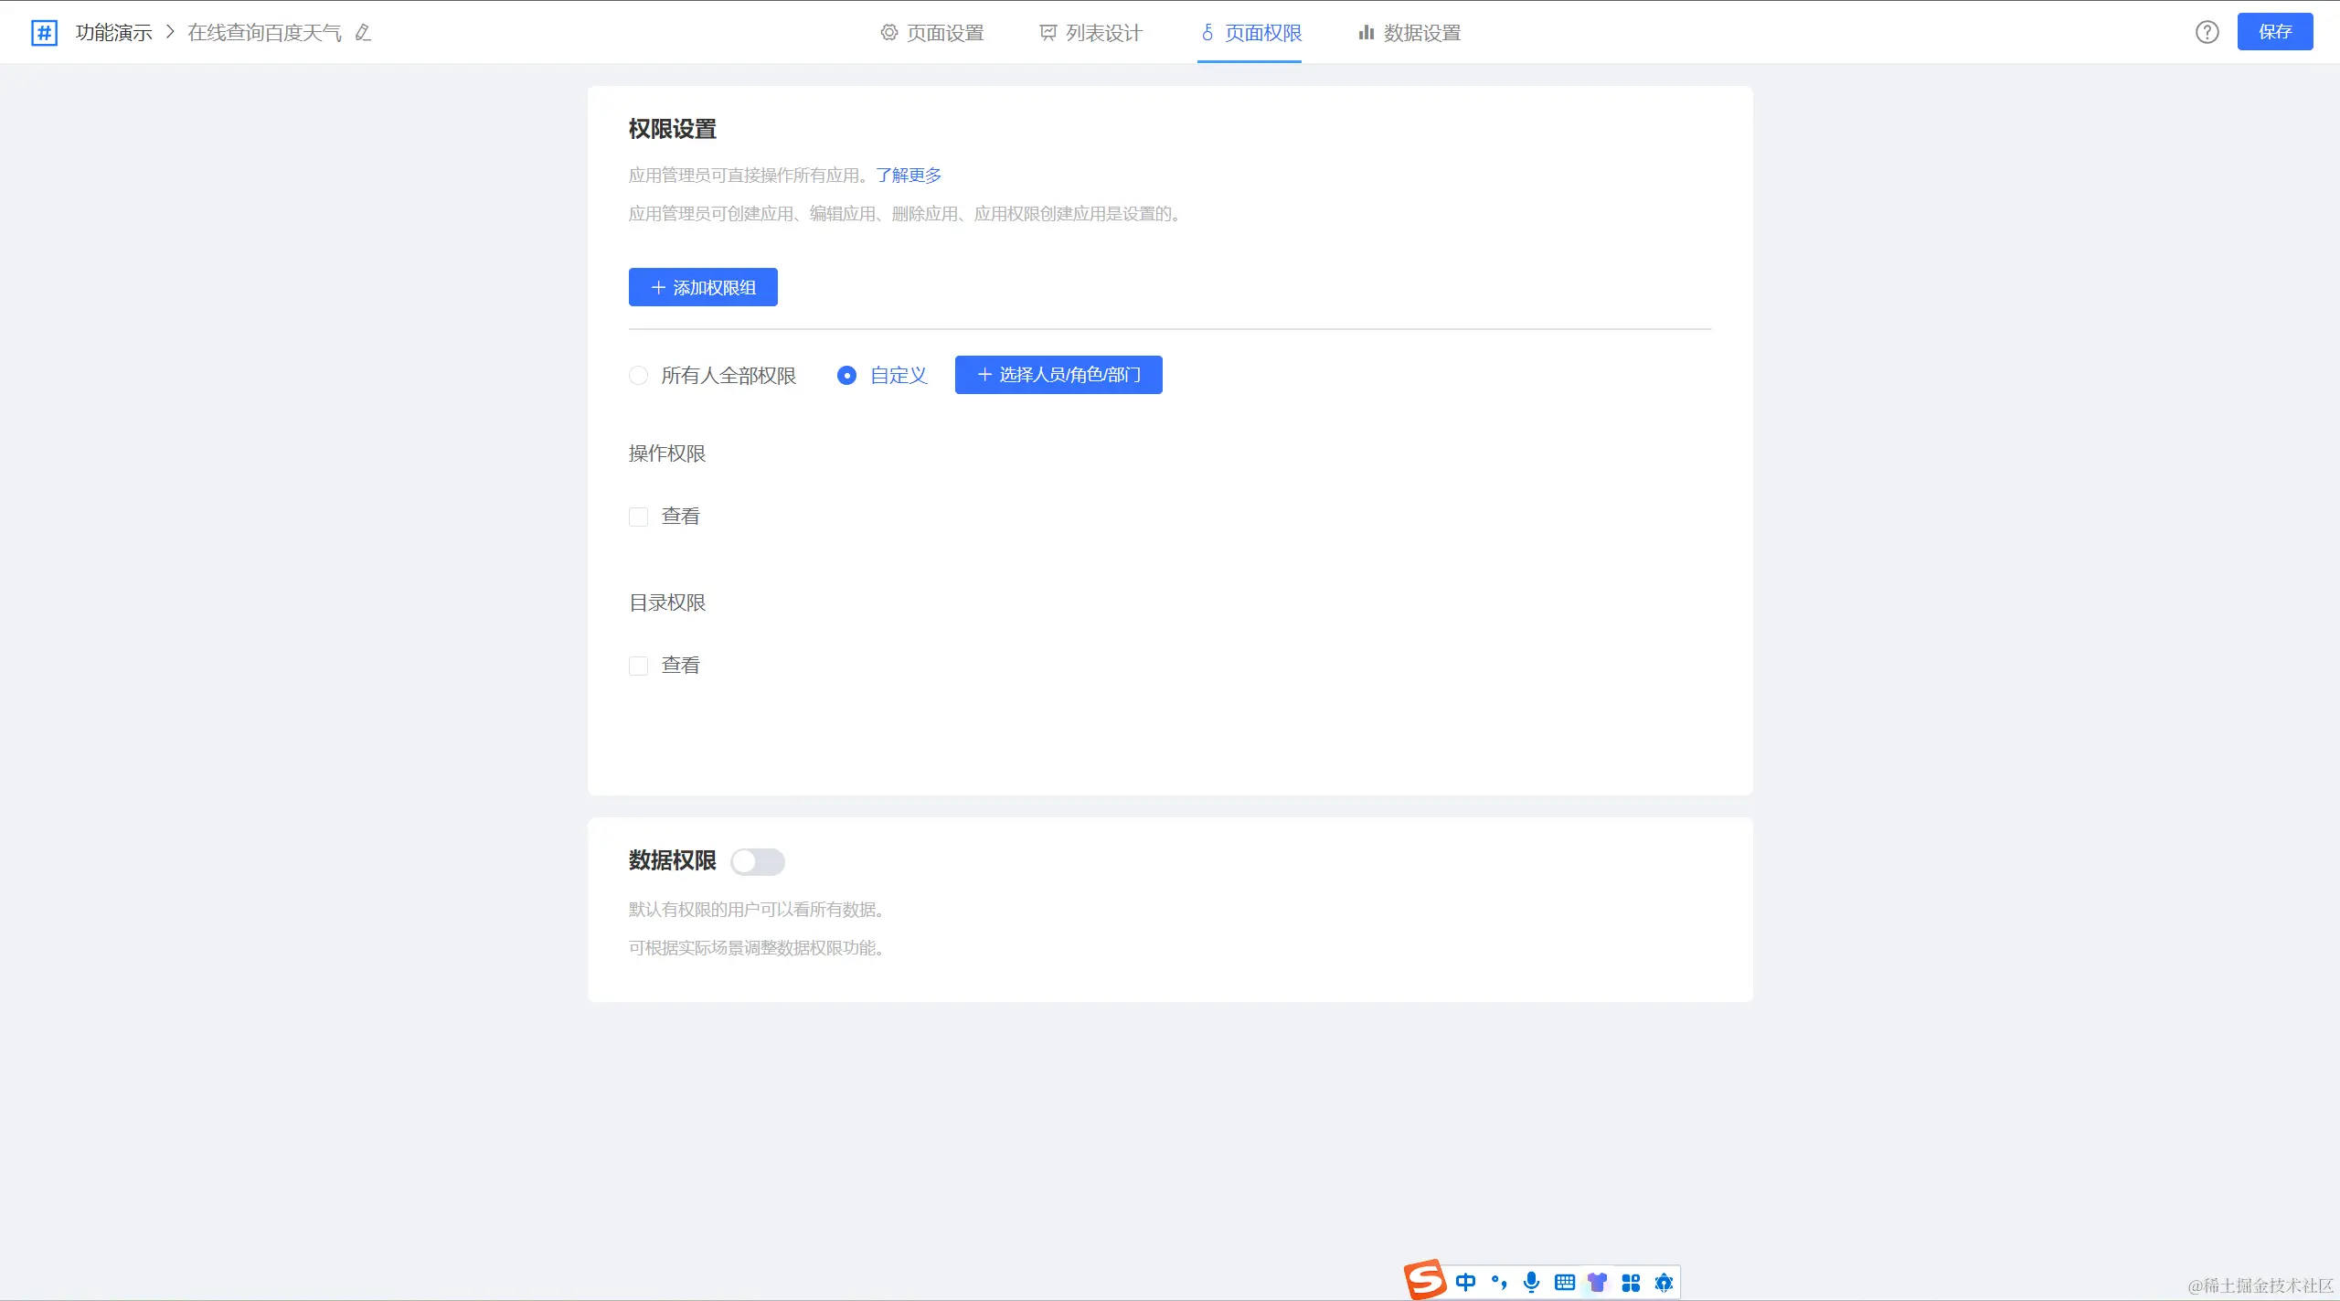Viewport: 2340px width, 1301px height.
Task: Click the Sogou microphone voice input icon
Action: pyautogui.click(x=1531, y=1282)
